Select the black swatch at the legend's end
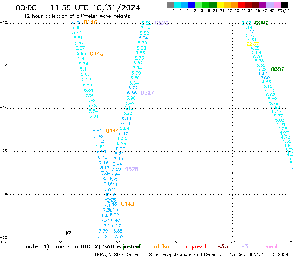Screen dimensions: 293x258 (x=284, y=5)
